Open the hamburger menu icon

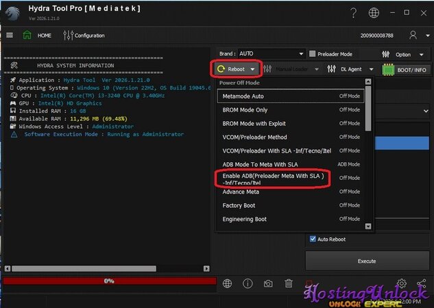pos(10,35)
